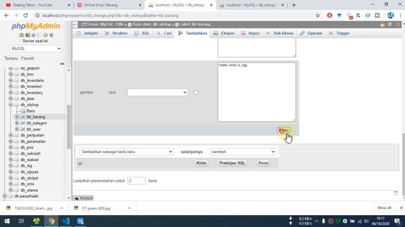Reload navigation panel green icon

(51, 35)
